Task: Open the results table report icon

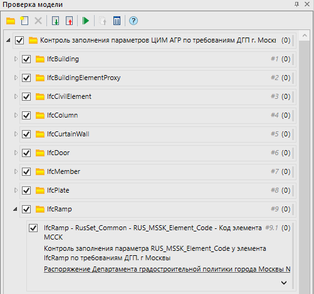Action: click(117, 21)
